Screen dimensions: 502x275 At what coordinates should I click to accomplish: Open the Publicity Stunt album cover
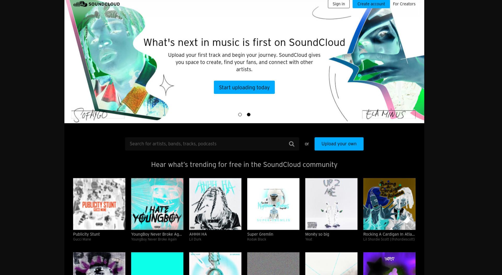coord(99,204)
